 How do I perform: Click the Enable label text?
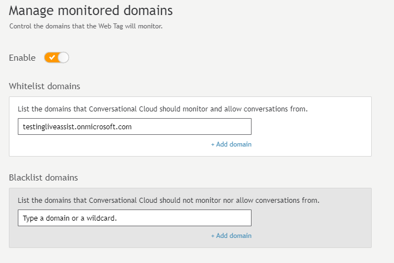point(22,58)
